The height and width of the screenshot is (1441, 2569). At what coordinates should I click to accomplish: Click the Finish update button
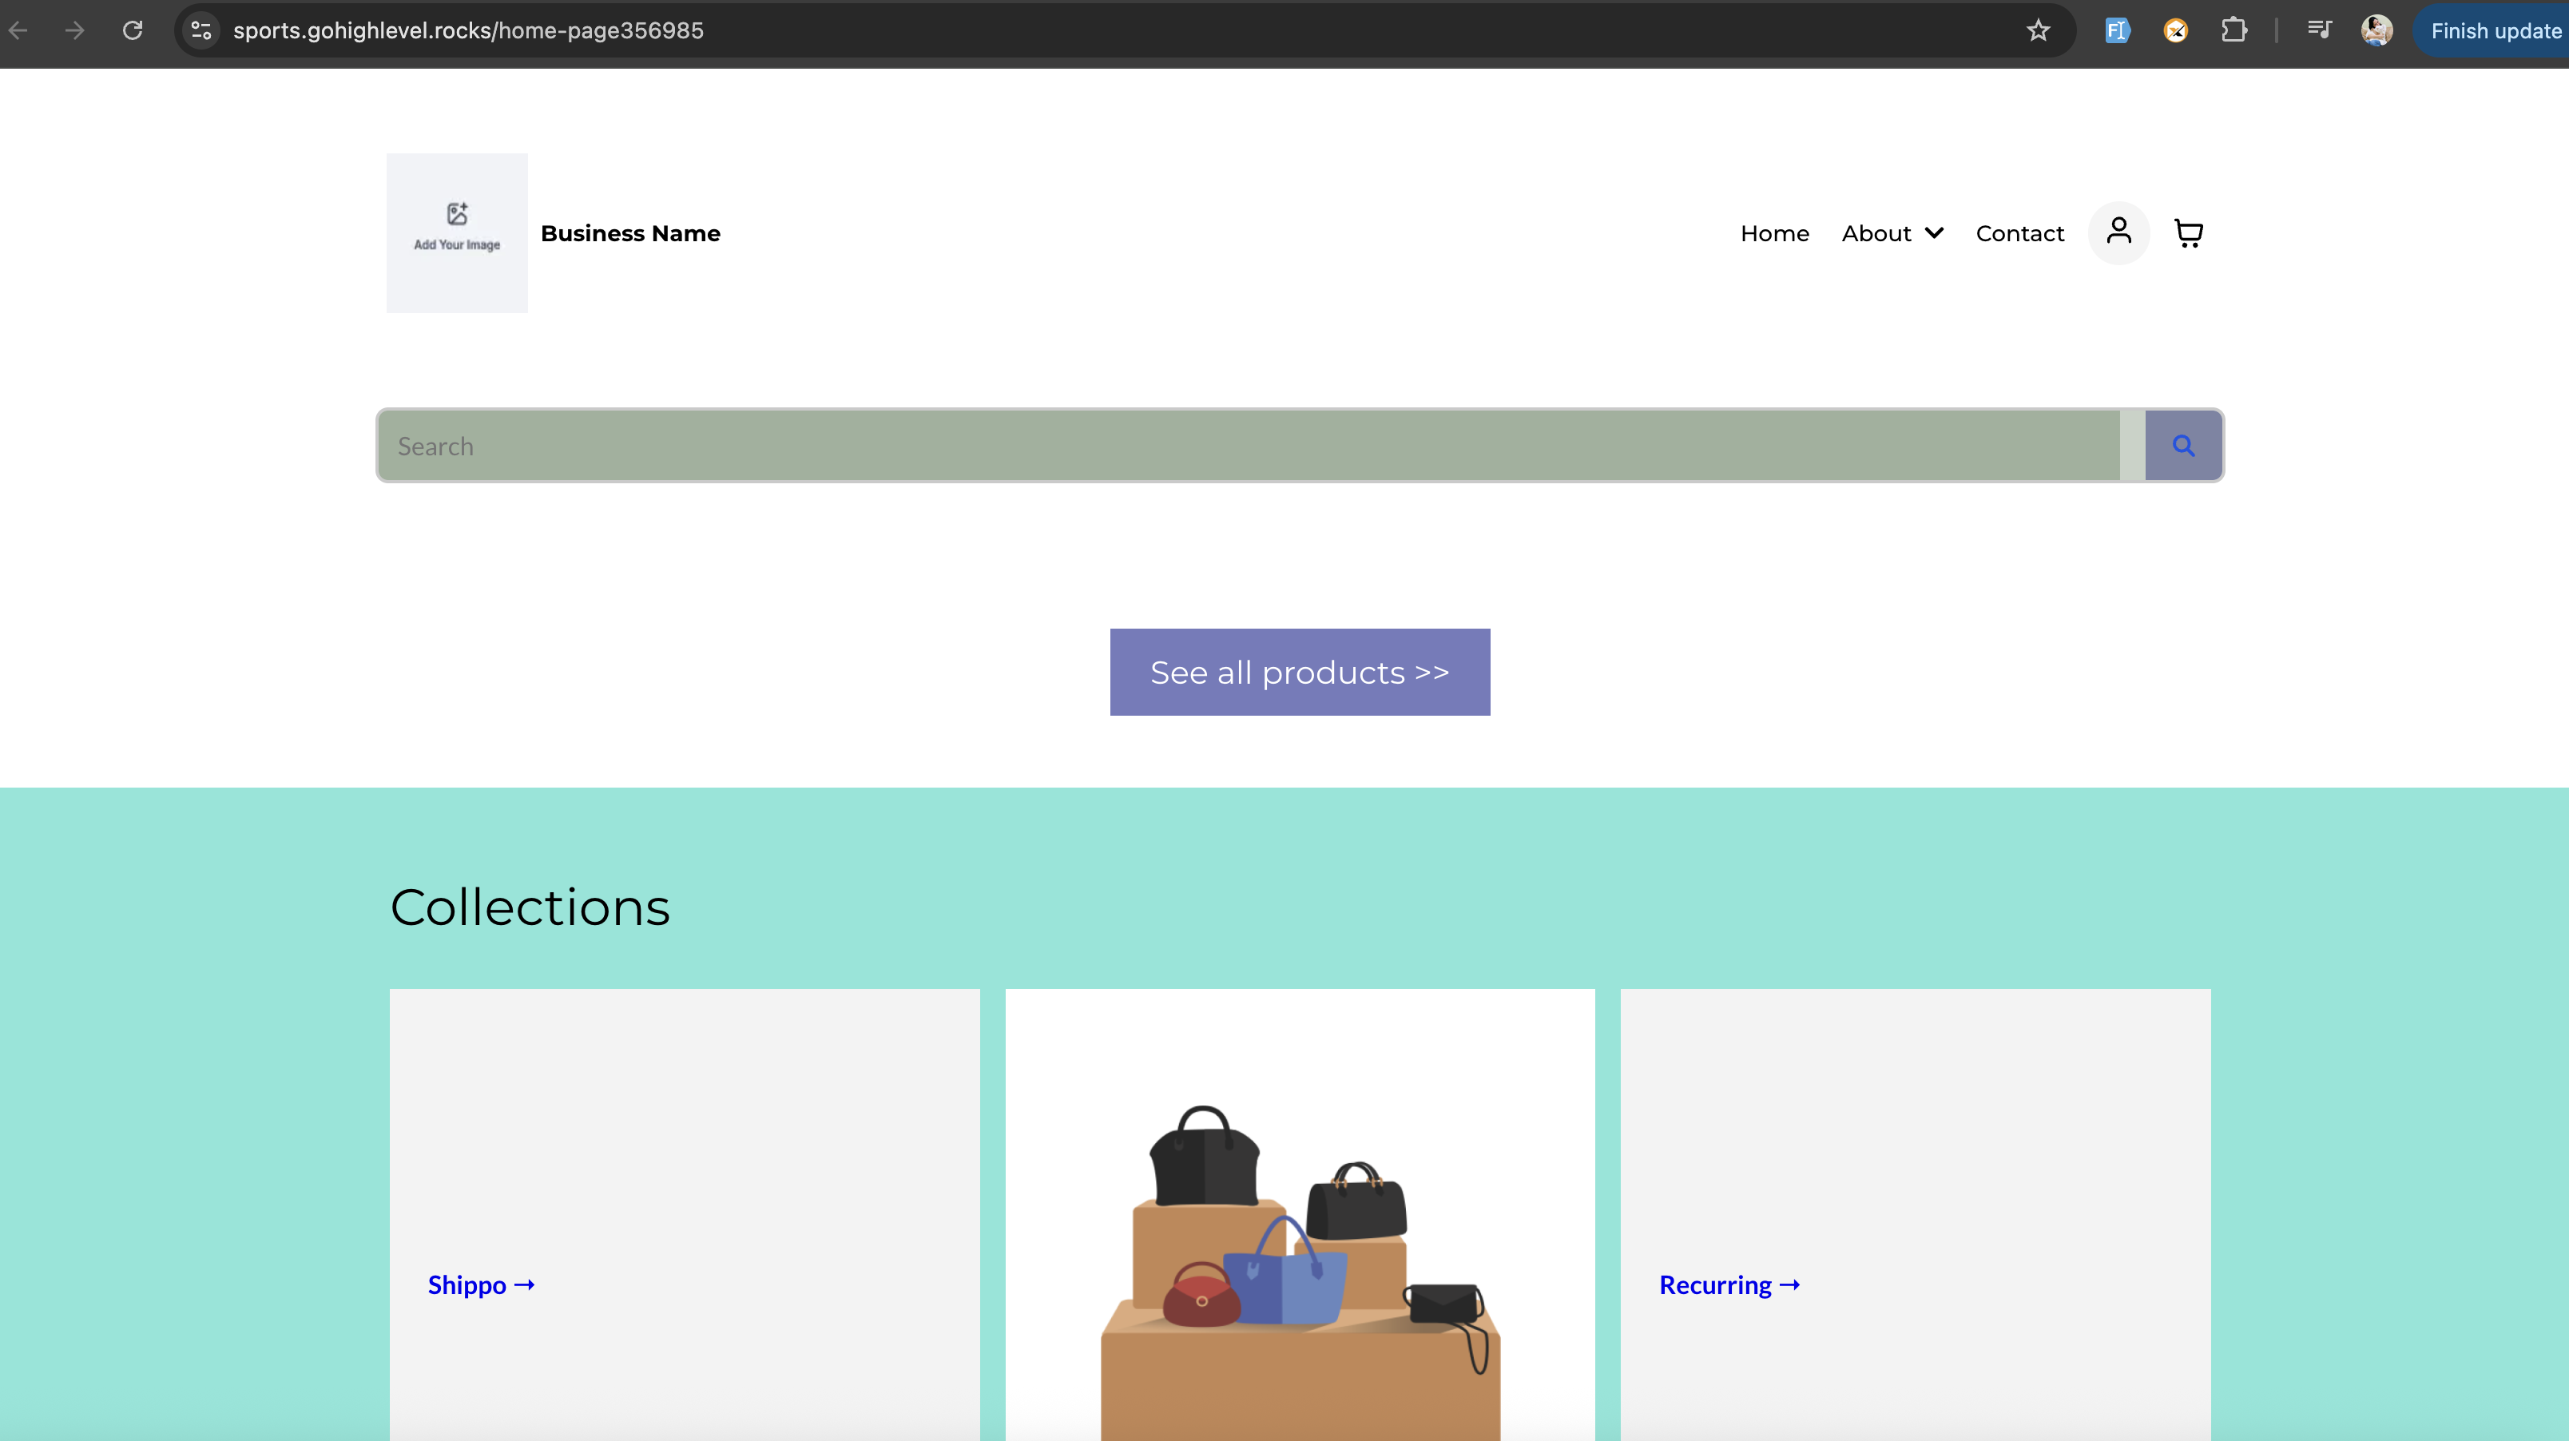point(2494,31)
